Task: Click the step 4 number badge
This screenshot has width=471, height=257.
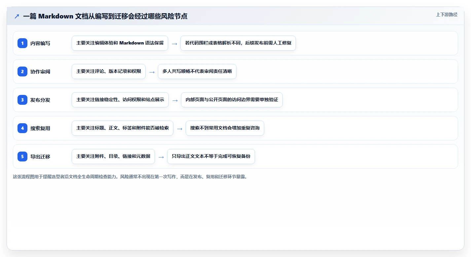Action: [x=22, y=128]
